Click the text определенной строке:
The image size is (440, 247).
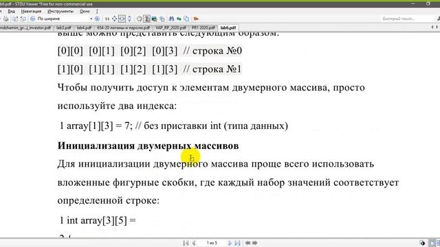coord(109,200)
